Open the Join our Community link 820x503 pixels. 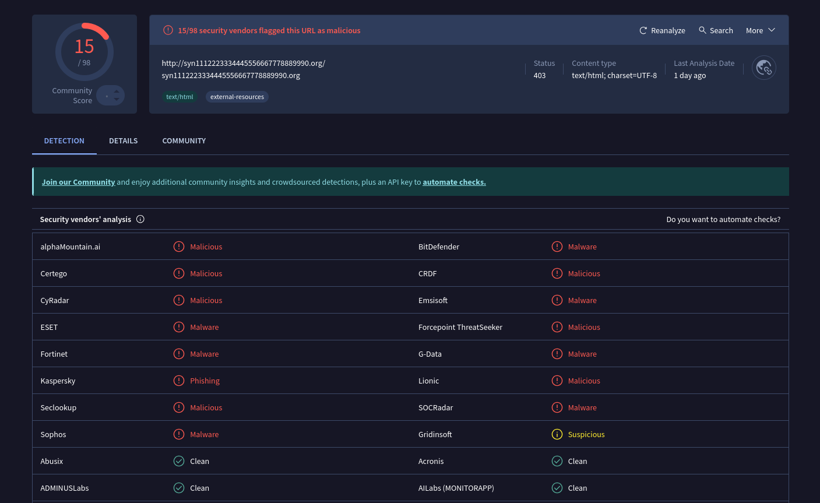click(x=78, y=181)
